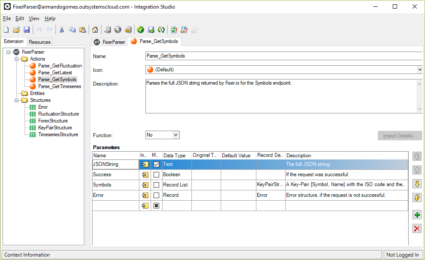
Task: Select the Error structure in the tree
Action: 43,107
